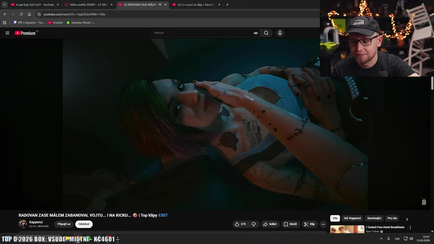
Task: Open more actions three-dot menu
Action: (323, 224)
